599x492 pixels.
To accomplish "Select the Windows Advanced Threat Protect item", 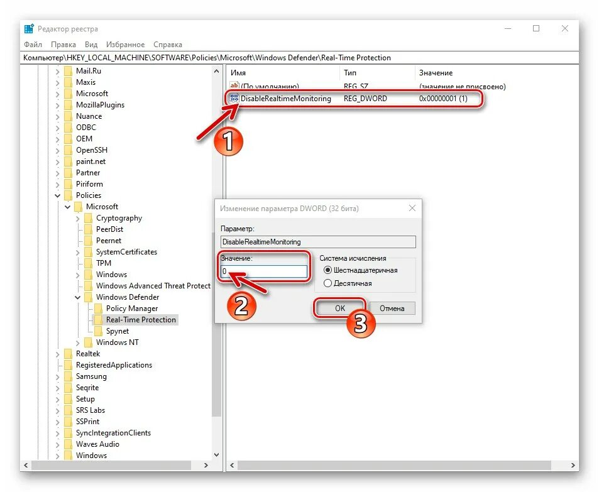I will pyautogui.click(x=153, y=286).
